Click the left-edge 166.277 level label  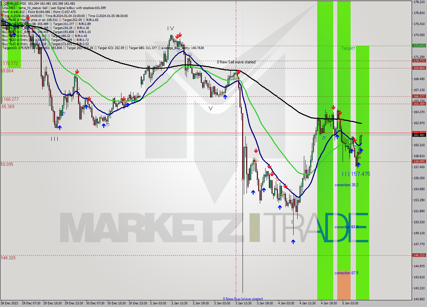tap(10, 99)
